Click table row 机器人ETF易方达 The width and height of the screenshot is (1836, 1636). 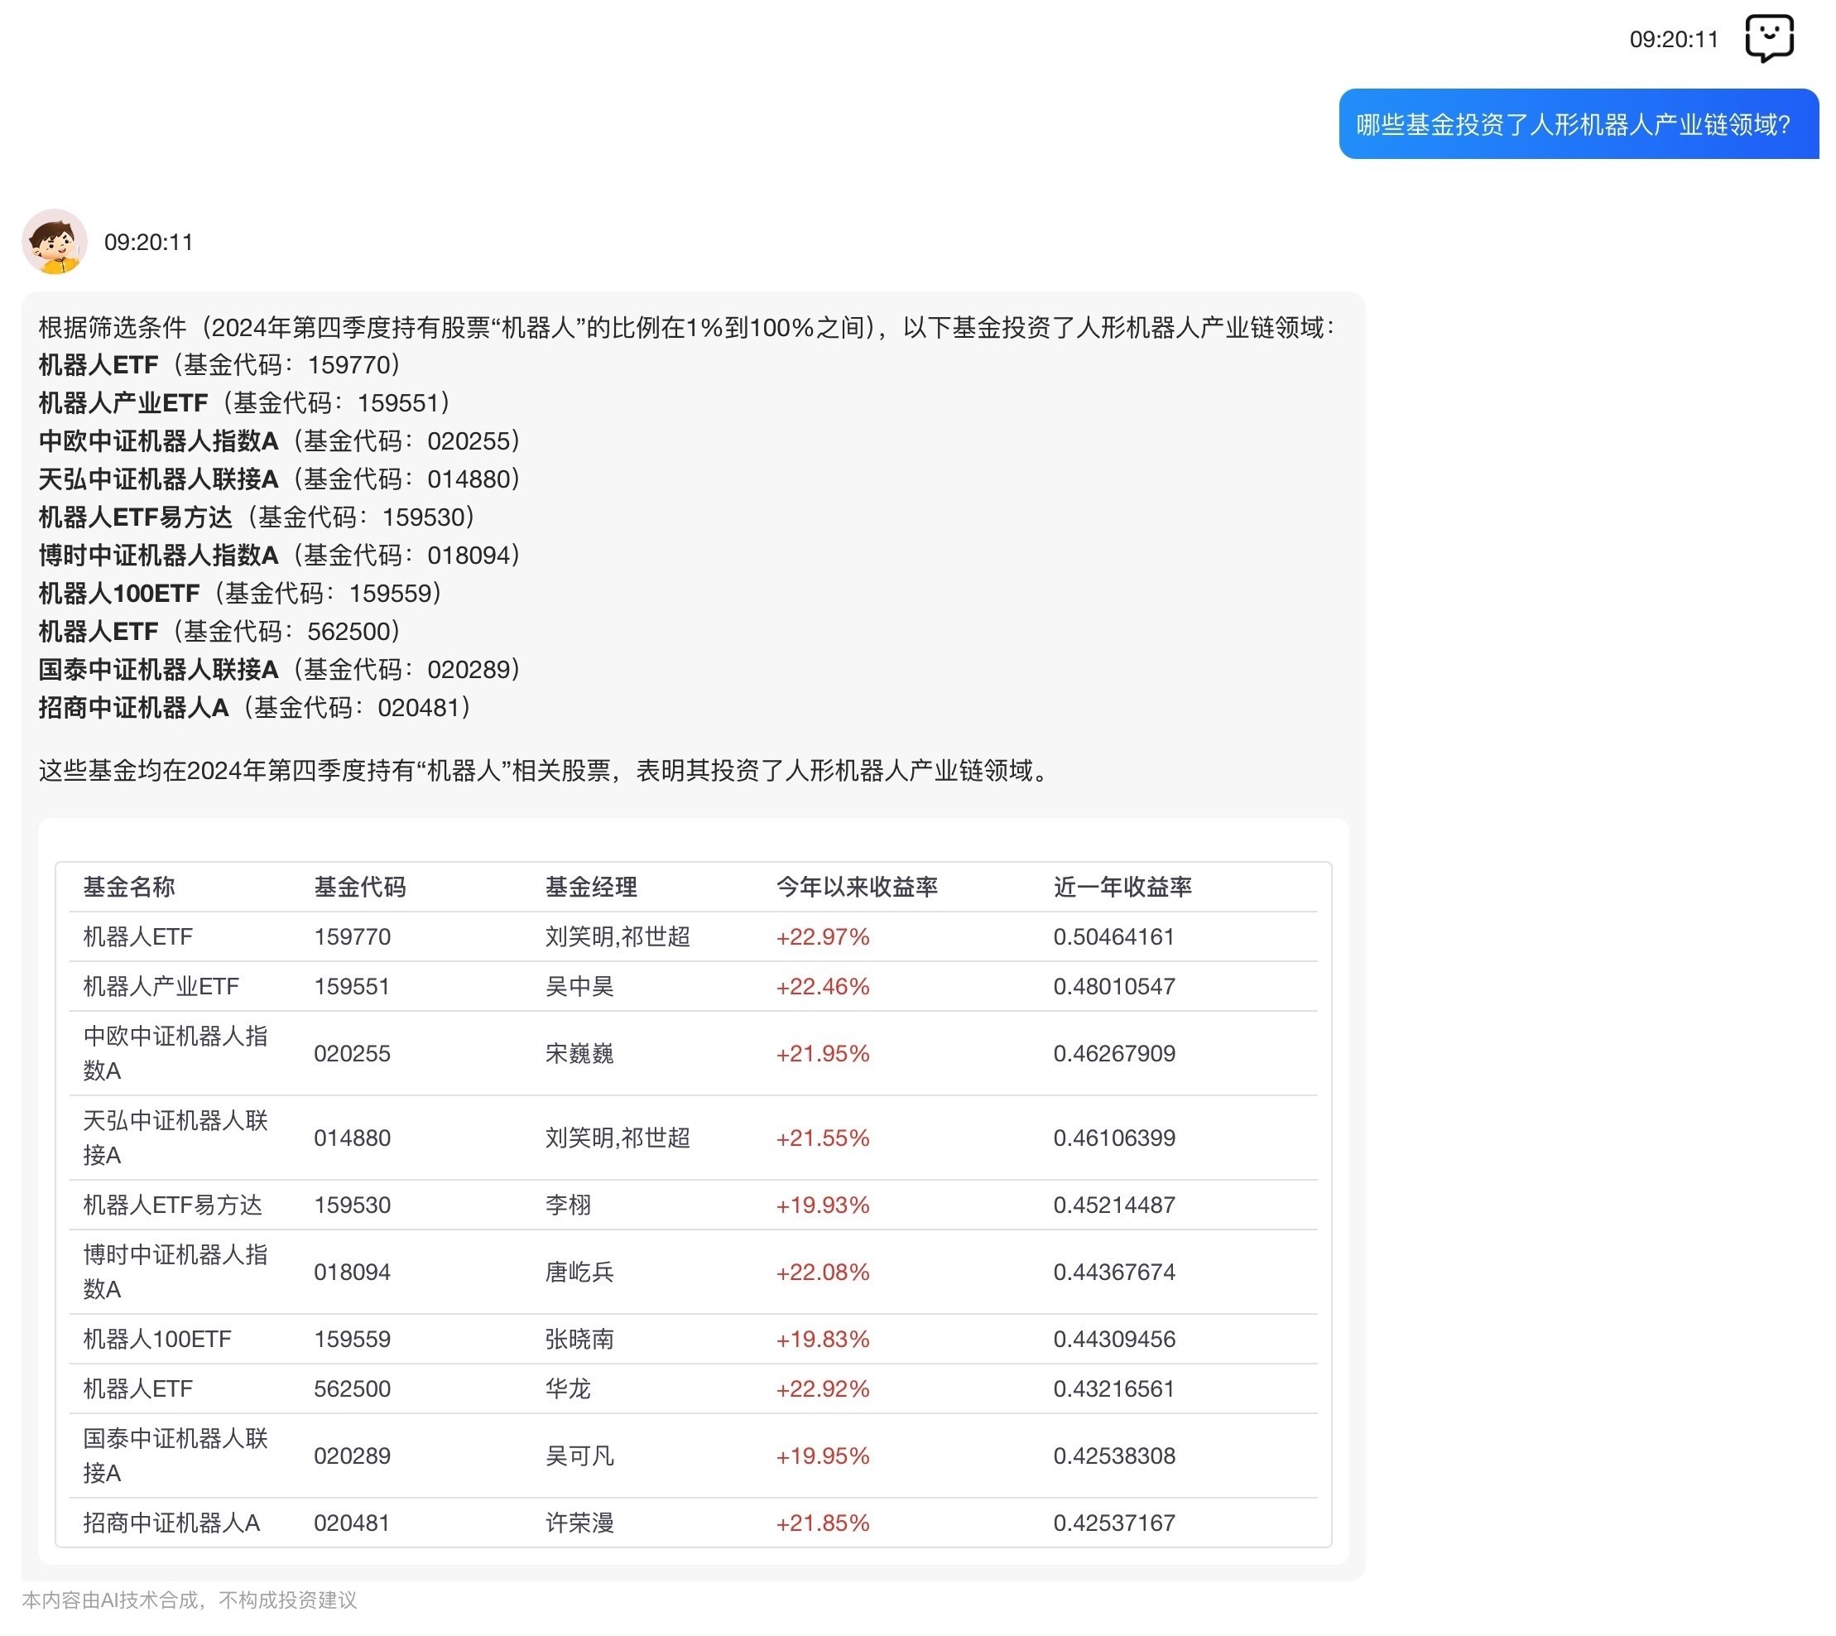click(172, 1205)
